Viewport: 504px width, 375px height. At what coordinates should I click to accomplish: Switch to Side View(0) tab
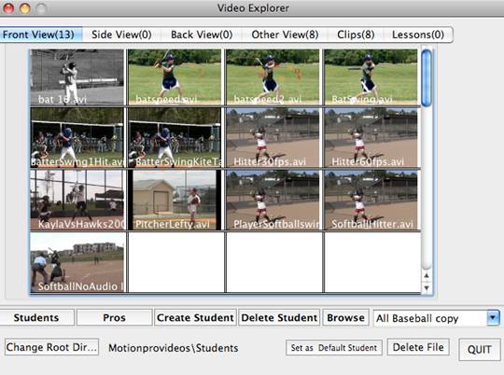point(121,35)
